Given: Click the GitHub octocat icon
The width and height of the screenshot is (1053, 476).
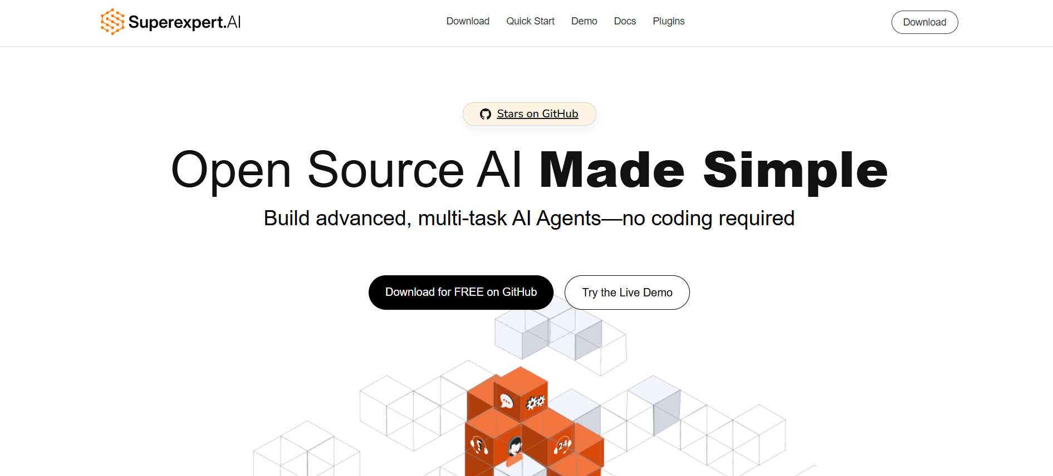Looking at the screenshot, I should pos(486,114).
